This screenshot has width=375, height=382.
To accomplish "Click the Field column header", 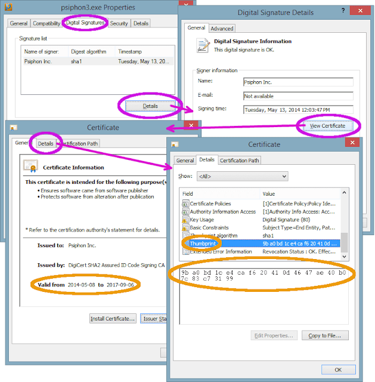I will (x=221, y=193).
